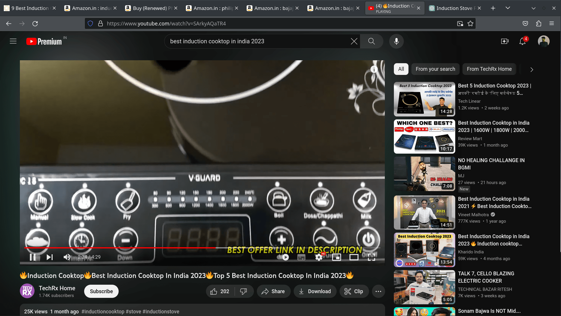Click the #inductioncooktop hashtag
Screen dimensions: 561x316
[x=103, y=312]
